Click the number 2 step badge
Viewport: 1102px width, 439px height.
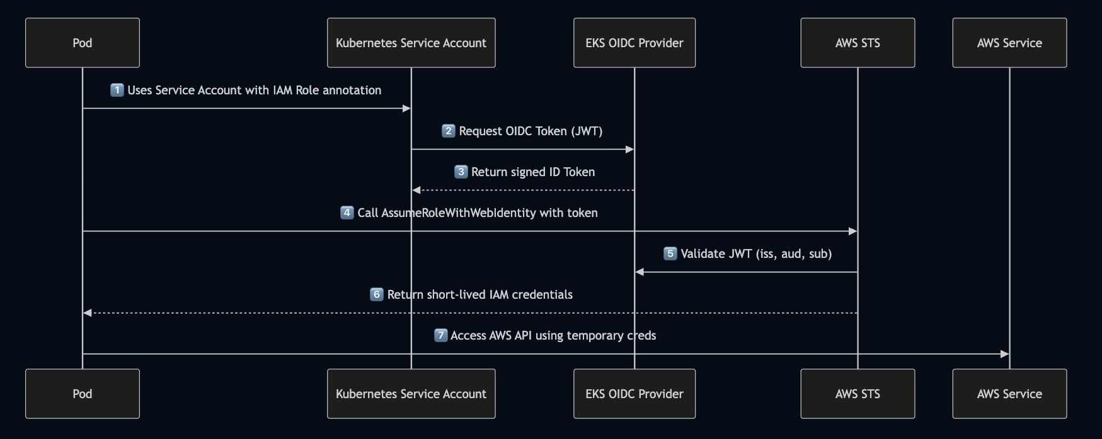tap(449, 131)
